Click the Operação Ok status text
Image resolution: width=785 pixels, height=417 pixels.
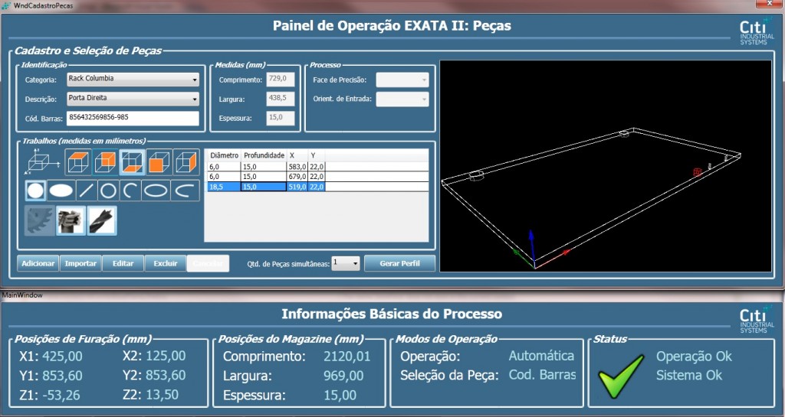pyautogui.click(x=694, y=357)
